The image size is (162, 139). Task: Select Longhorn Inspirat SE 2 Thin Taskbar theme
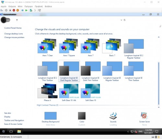[x=48, y=71]
